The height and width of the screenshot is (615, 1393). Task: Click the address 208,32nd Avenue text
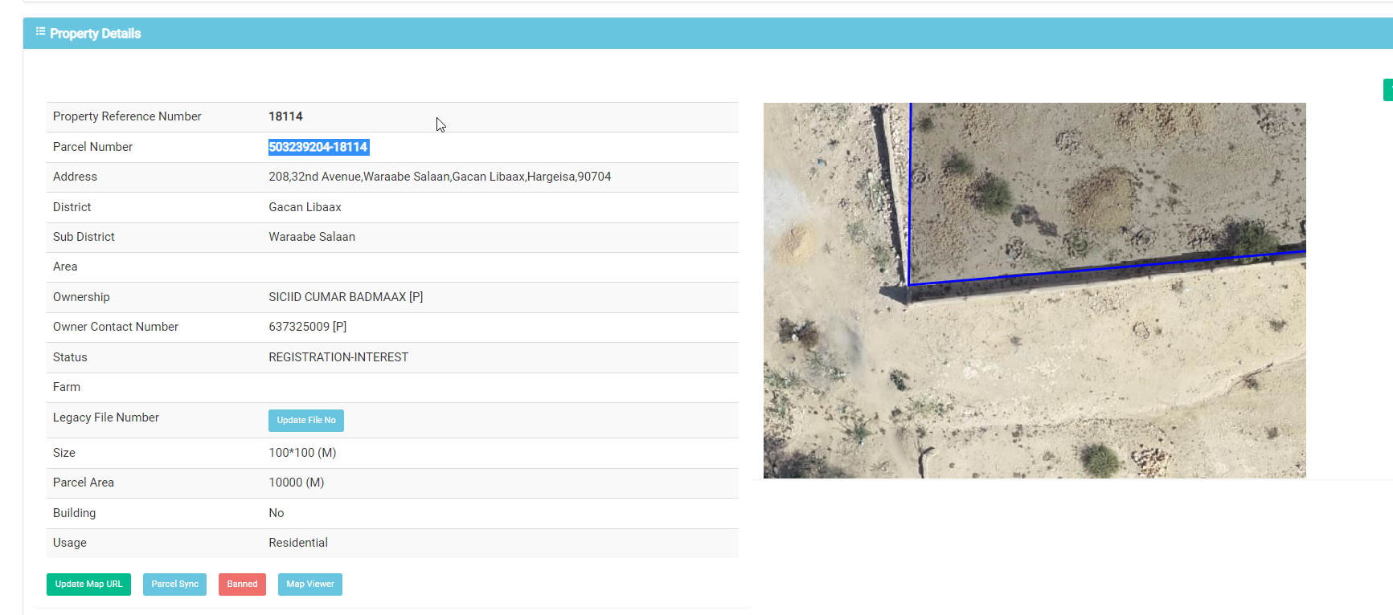point(440,177)
